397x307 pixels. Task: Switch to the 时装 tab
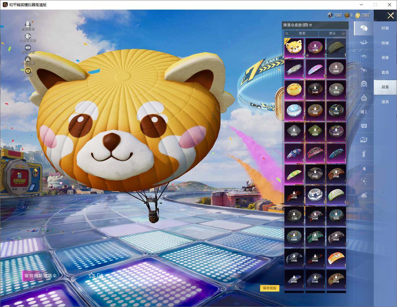pos(385,28)
